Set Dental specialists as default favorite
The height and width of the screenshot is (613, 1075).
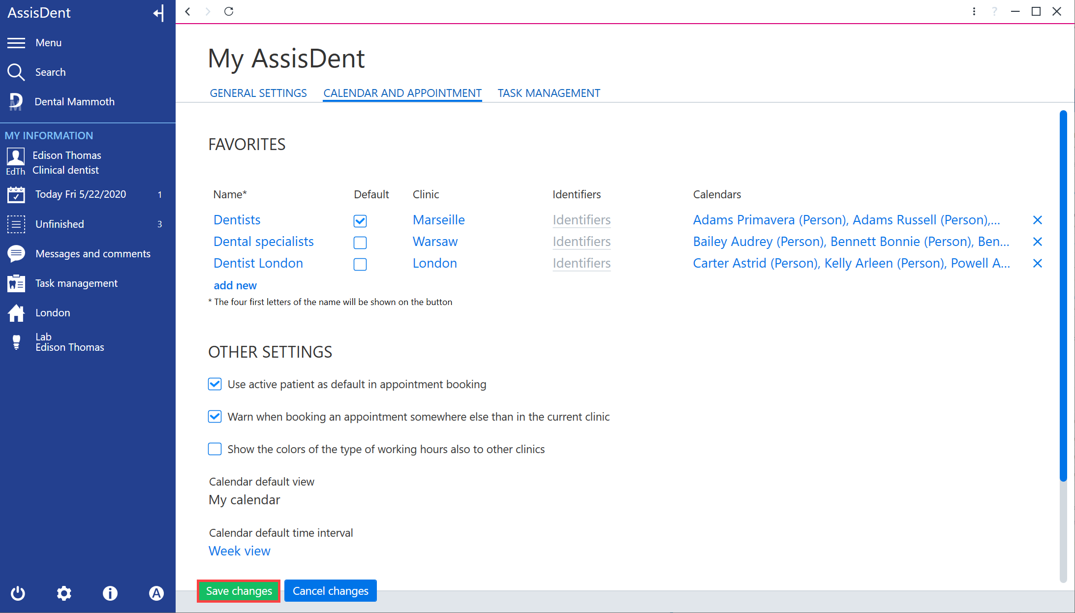pyautogui.click(x=360, y=243)
